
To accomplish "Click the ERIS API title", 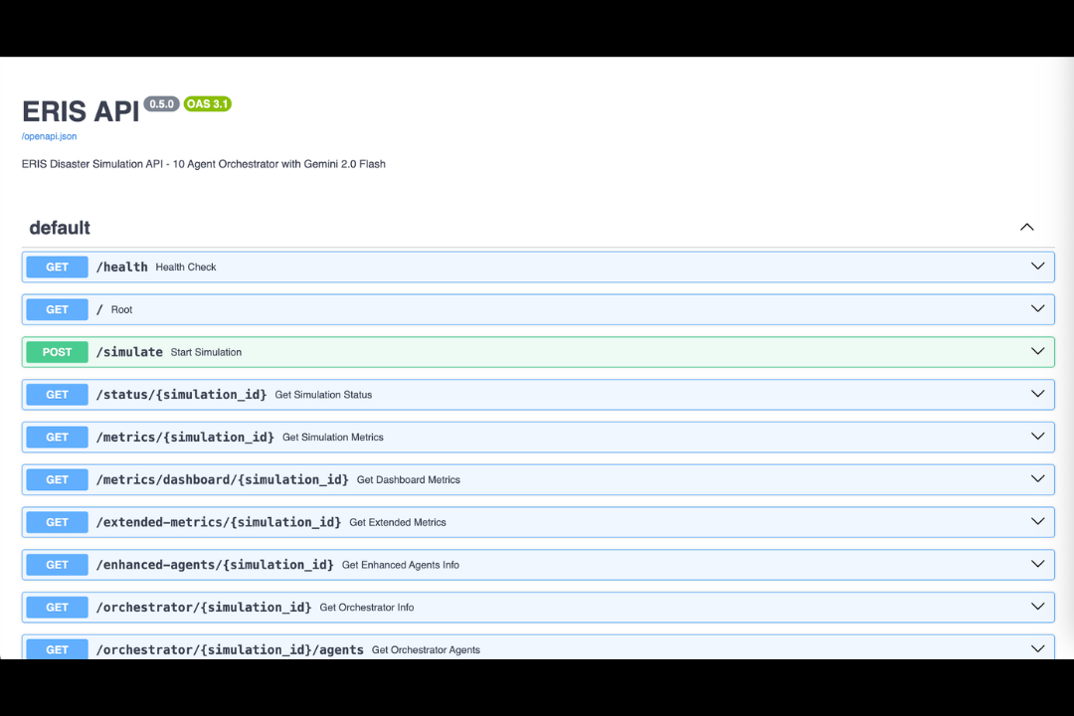I will 81,111.
